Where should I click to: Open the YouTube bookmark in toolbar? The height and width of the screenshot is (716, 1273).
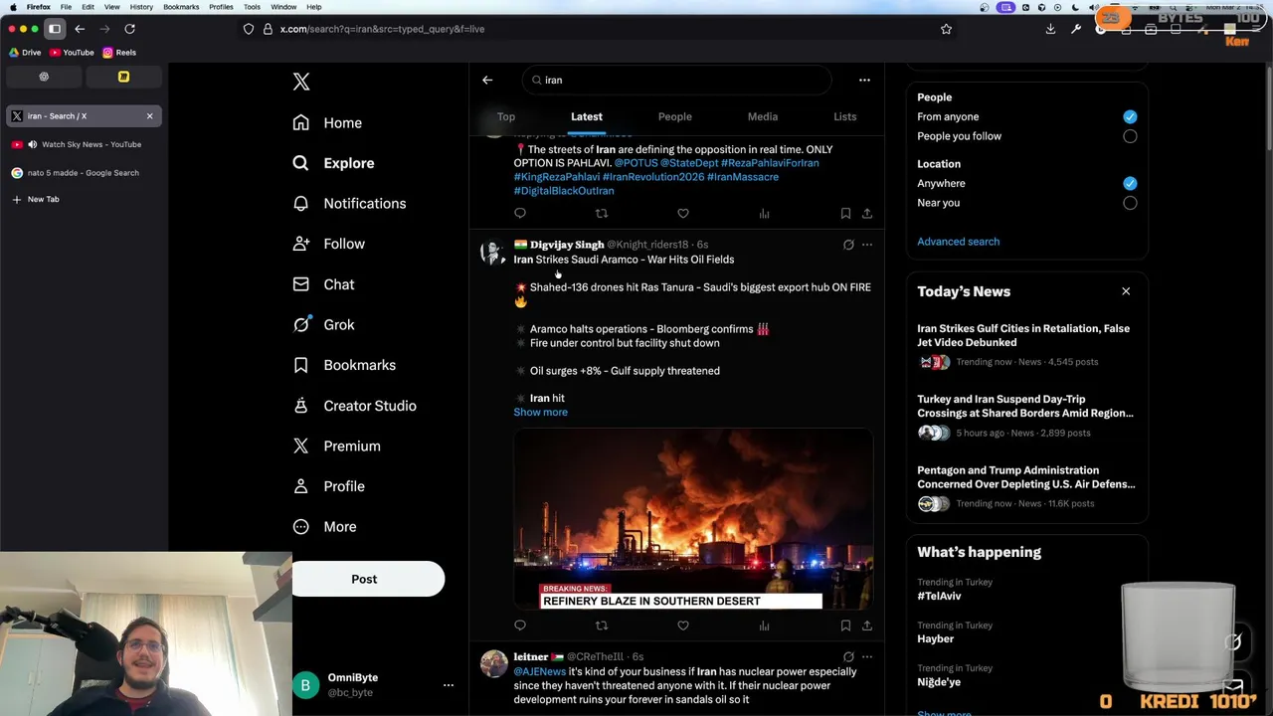(x=72, y=53)
